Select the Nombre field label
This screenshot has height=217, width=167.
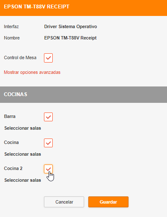click(12, 38)
